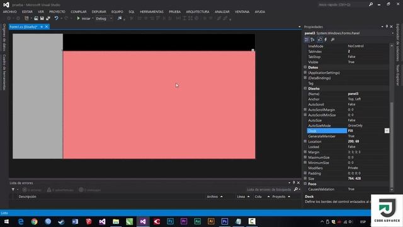Image resolution: width=403 pixels, height=227 pixels.
Task: Click the Properties page icon in Propiedades
Action: (320, 40)
